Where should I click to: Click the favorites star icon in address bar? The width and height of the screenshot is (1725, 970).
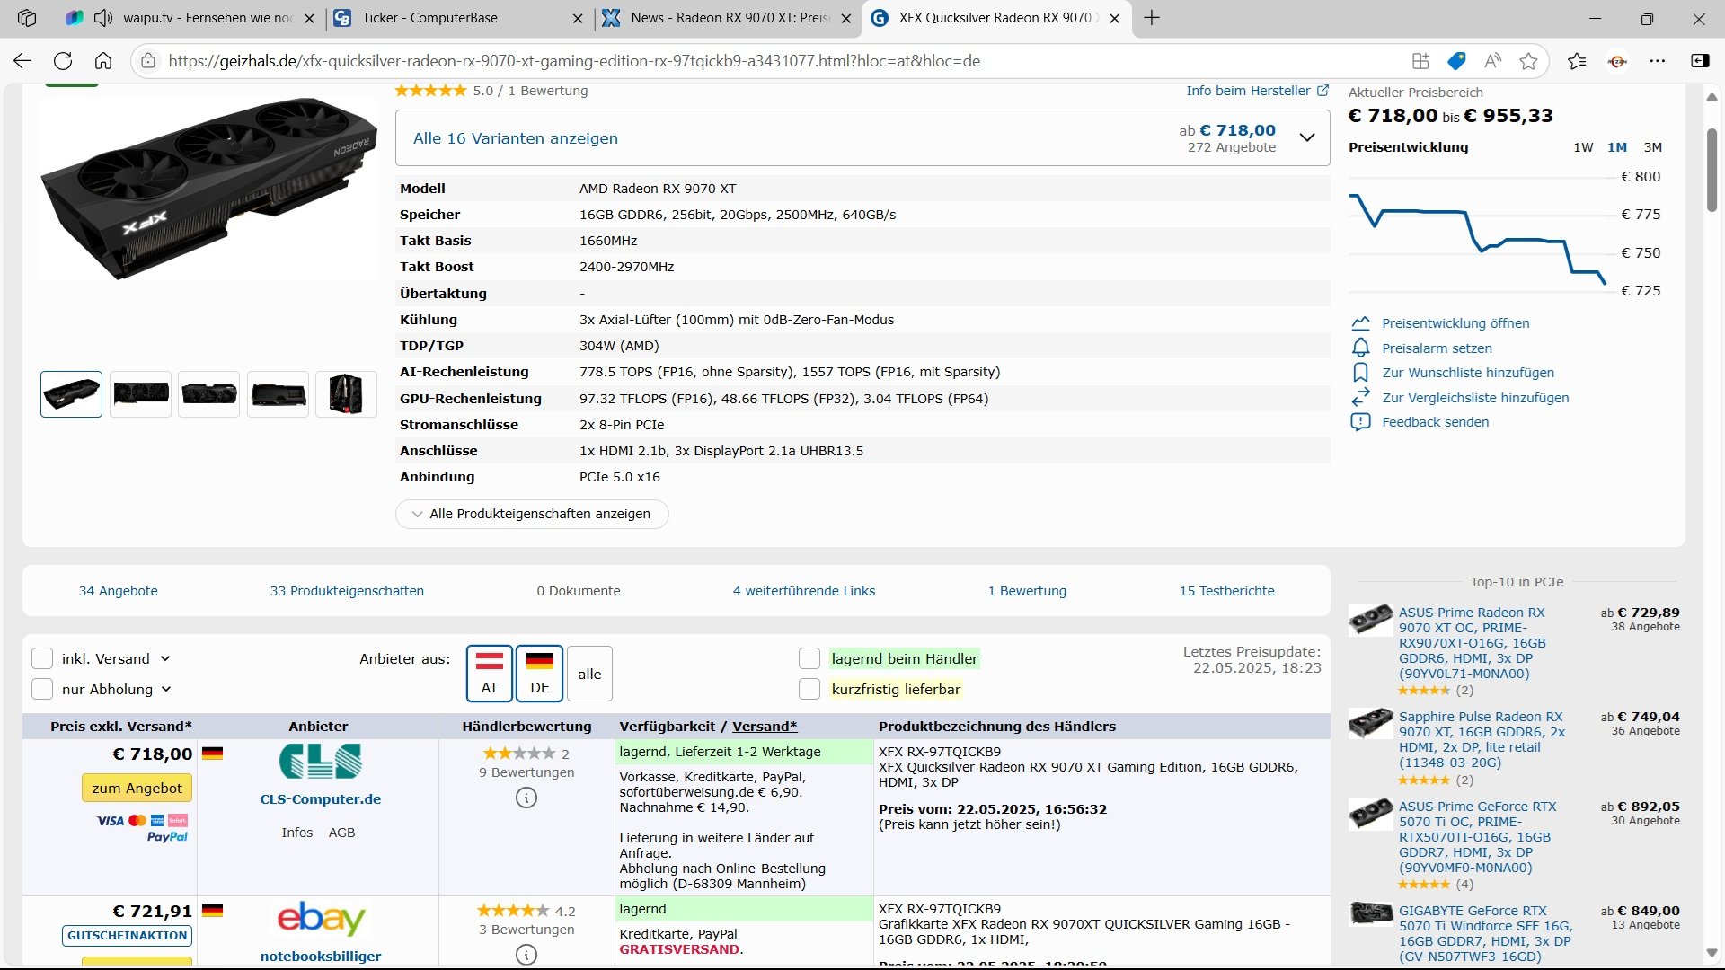click(x=1528, y=61)
